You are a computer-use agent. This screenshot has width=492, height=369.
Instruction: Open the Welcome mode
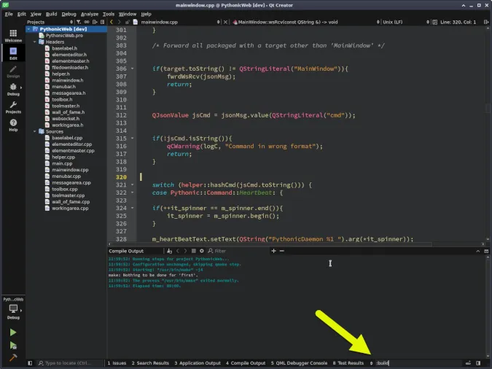(x=13, y=34)
